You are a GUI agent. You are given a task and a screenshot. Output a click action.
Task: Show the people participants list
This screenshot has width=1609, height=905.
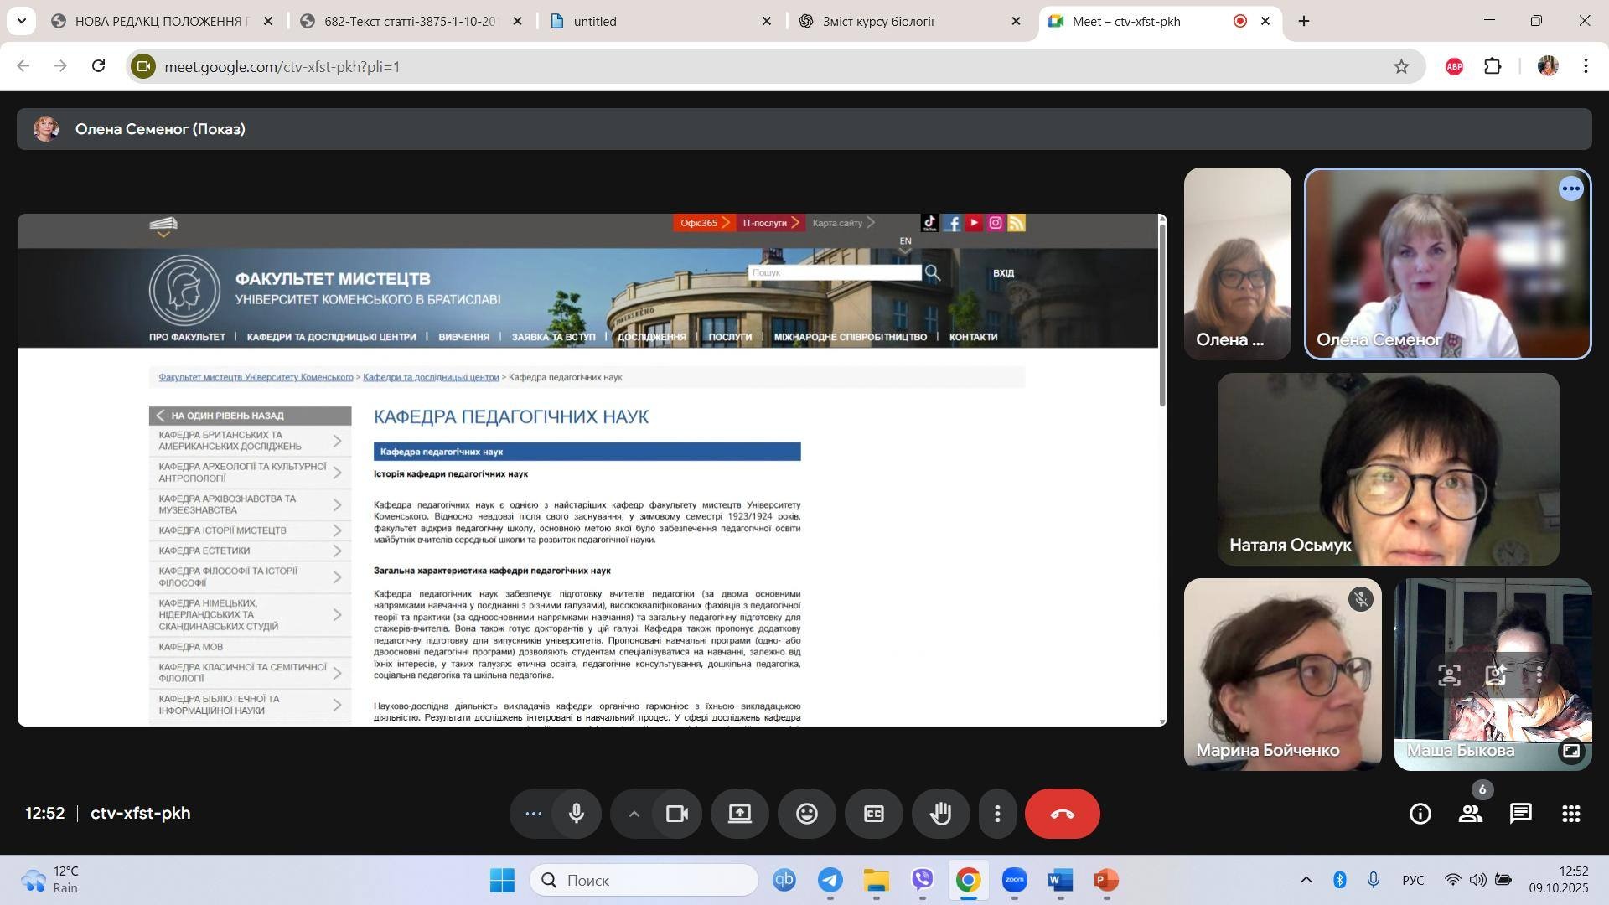[1470, 814]
